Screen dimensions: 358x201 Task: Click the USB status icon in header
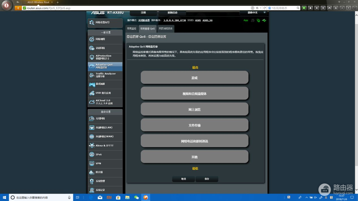click(264, 20)
